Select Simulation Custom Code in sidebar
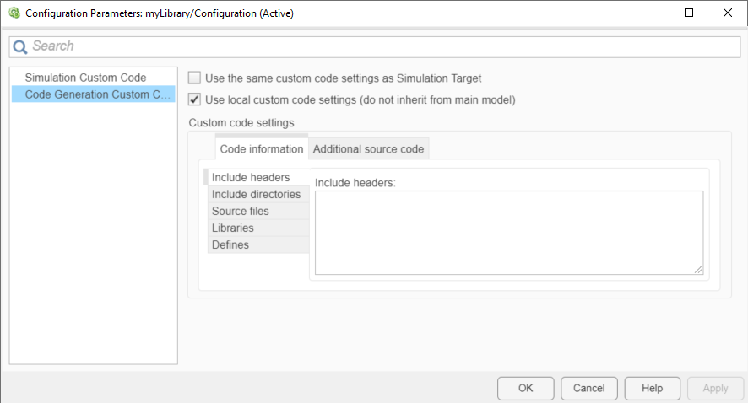This screenshot has width=748, height=403. pos(85,78)
